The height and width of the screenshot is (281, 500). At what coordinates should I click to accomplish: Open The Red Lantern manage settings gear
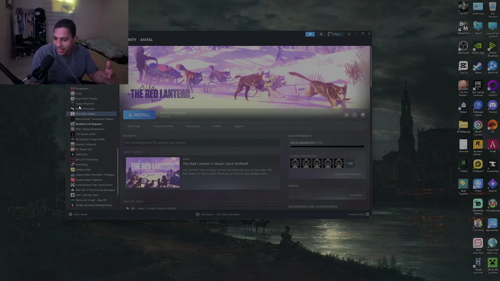pos(346,115)
